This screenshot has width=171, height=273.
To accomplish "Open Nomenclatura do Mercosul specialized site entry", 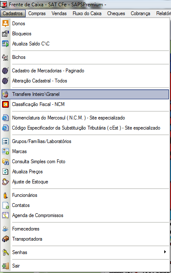I will [85, 118].
